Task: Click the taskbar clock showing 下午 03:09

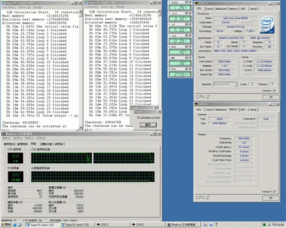Action: tap(278, 225)
